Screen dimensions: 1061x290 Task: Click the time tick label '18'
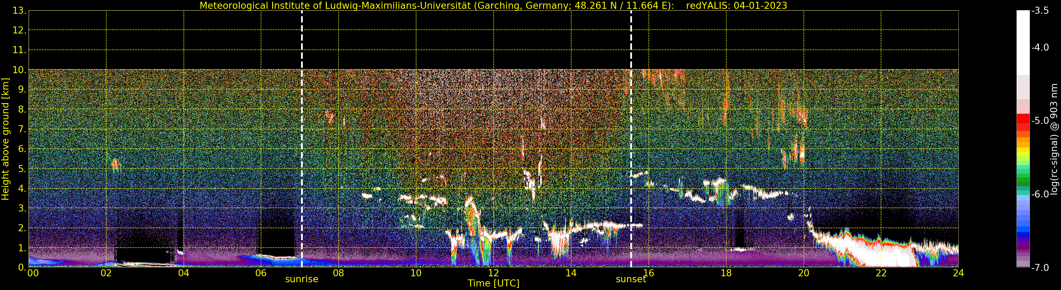(726, 273)
